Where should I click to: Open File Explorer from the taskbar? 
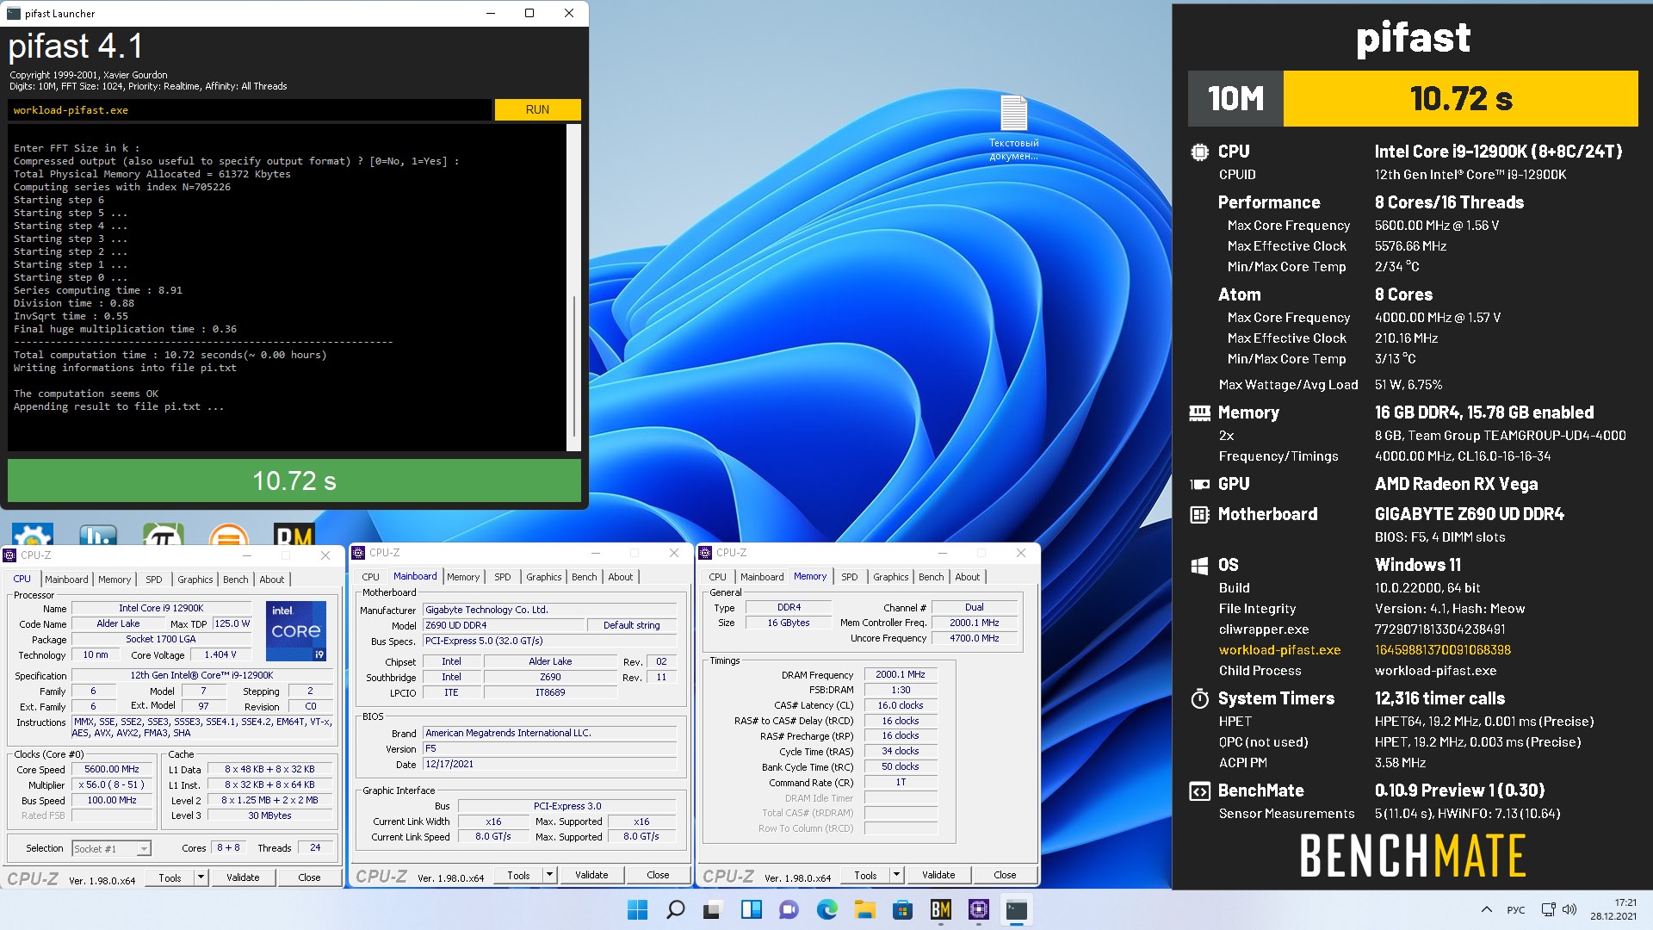click(x=864, y=909)
